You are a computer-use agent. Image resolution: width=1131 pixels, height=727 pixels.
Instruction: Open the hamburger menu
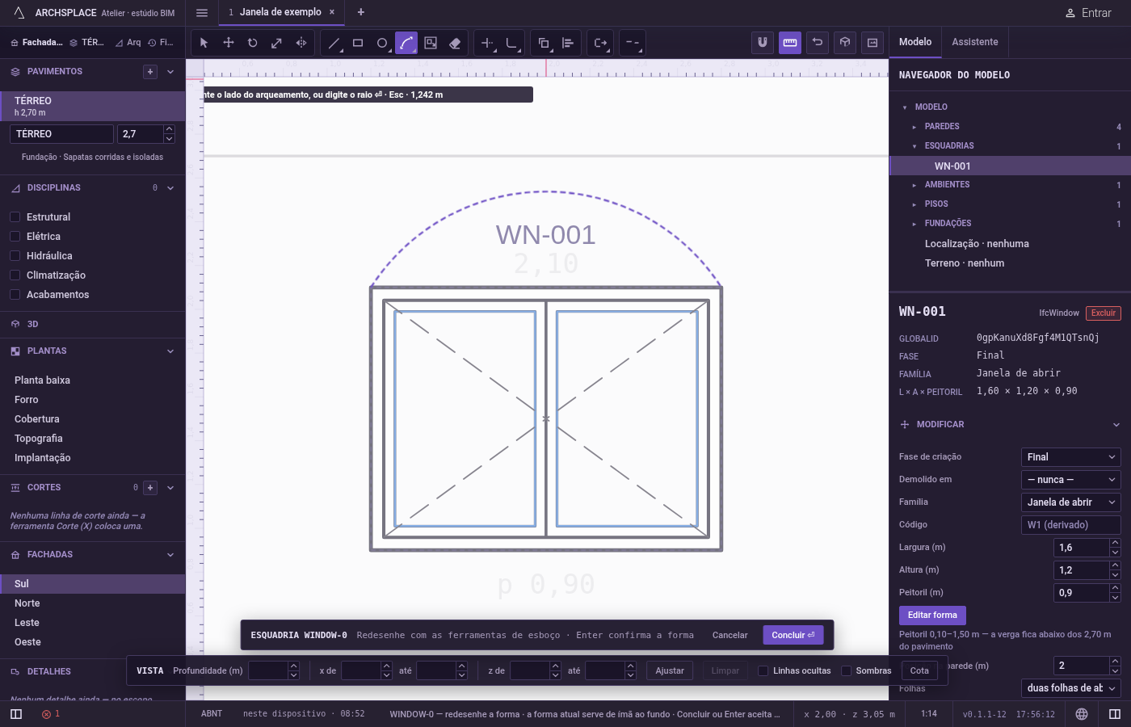pos(202,12)
